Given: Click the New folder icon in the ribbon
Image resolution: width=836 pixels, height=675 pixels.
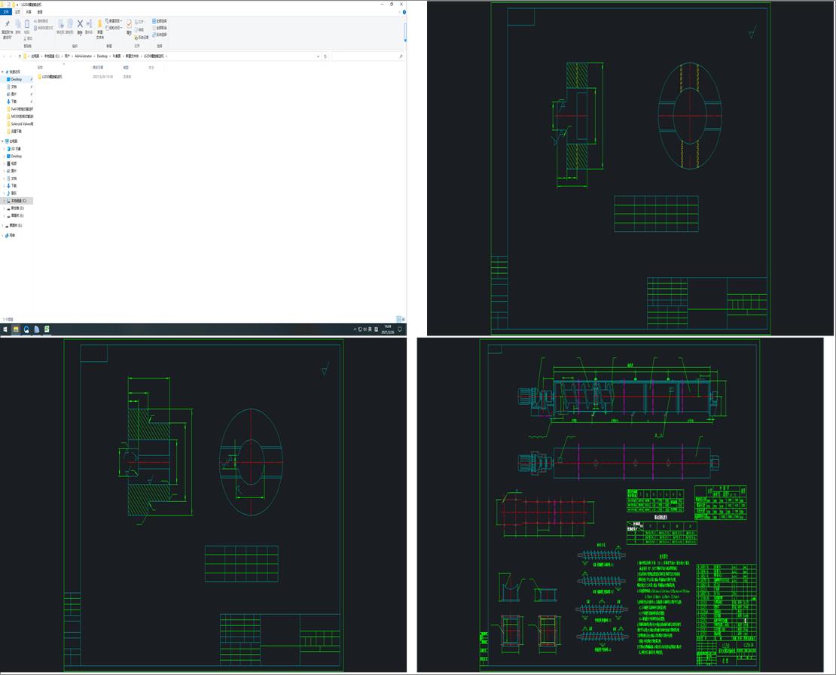Looking at the screenshot, I should point(99,24).
